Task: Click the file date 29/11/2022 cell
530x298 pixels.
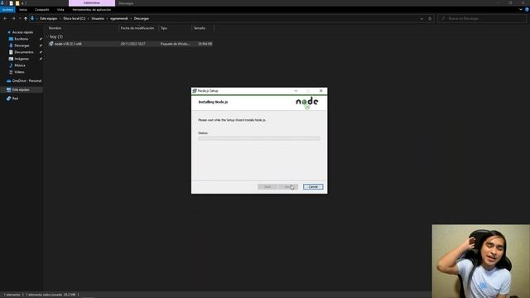Action: coord(133,44)
